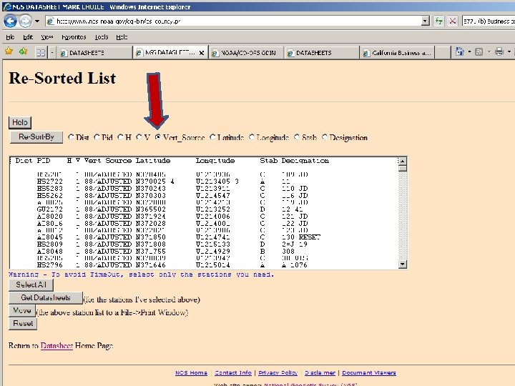
Task: Click the browser Forward arrow button
Action: click(x=25, y=21)
